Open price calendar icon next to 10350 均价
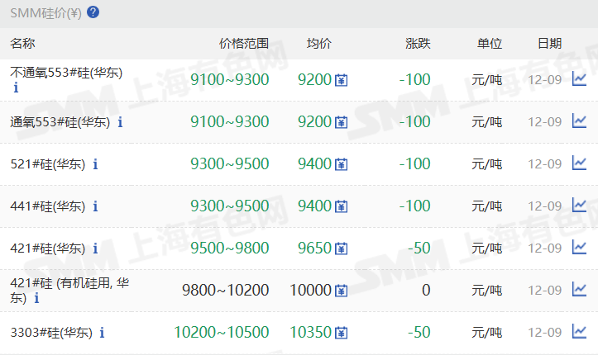The image size is (598, 355). click(341, 333)
